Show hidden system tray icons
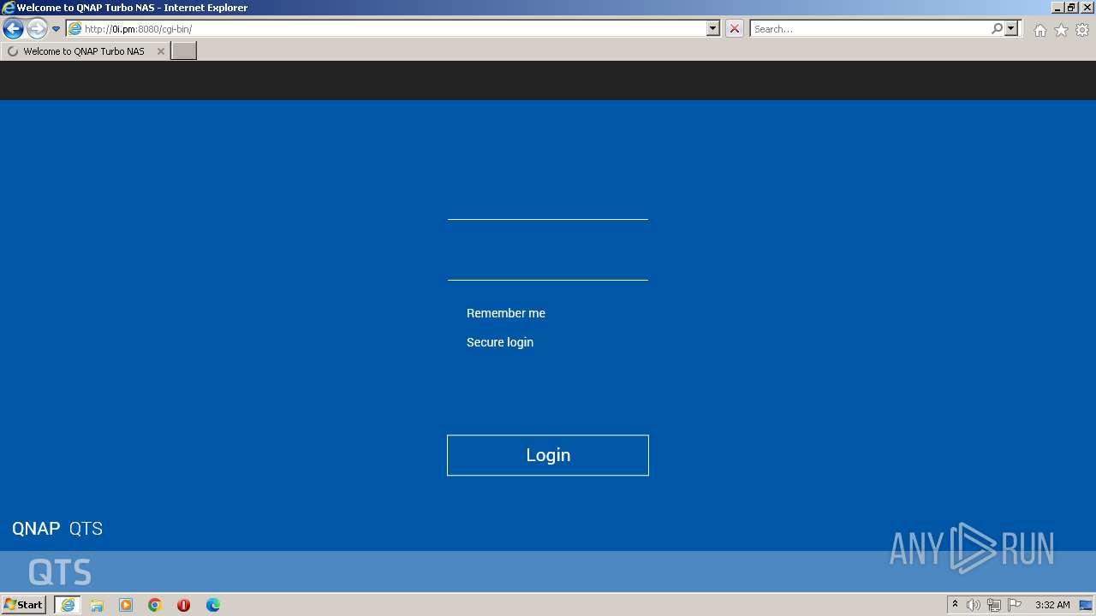The width and height of the screenshot is (1096, 616). pyautogui.click(x=956, y=605)
